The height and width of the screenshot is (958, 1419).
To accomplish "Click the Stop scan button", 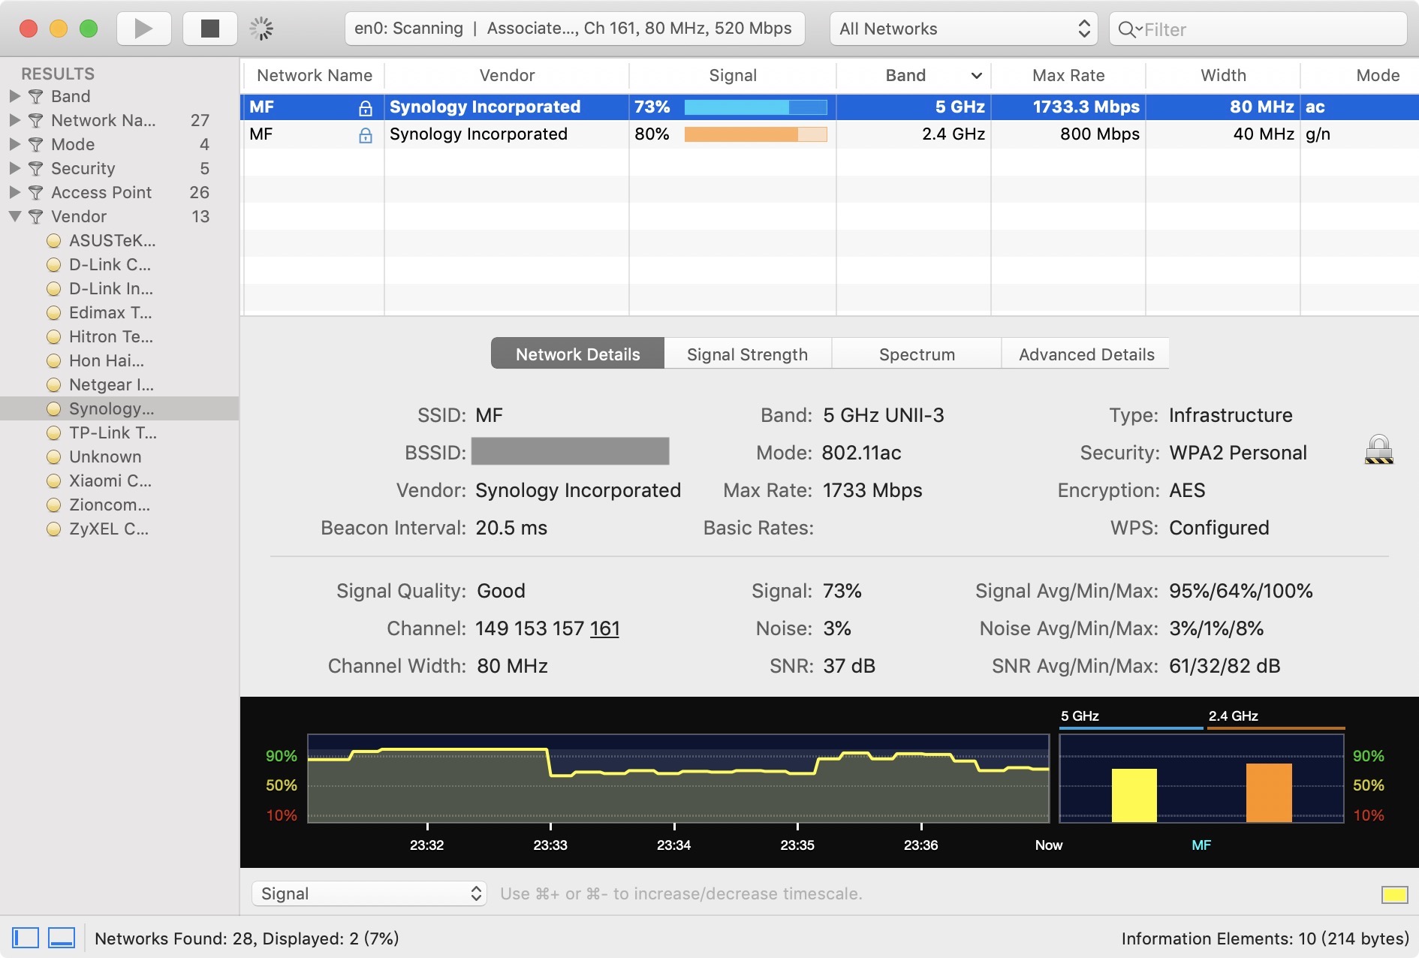I will pyautogui.click(x=209, y=29).
